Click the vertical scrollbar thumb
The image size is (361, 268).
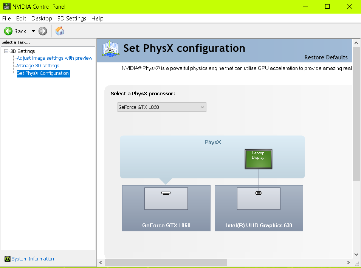(x=356, y=114)
